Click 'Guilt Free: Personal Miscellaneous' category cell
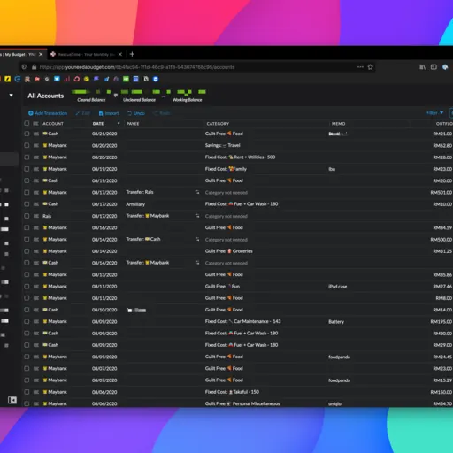Viewport: 453px width, 453px height. (x=242, y=403)
